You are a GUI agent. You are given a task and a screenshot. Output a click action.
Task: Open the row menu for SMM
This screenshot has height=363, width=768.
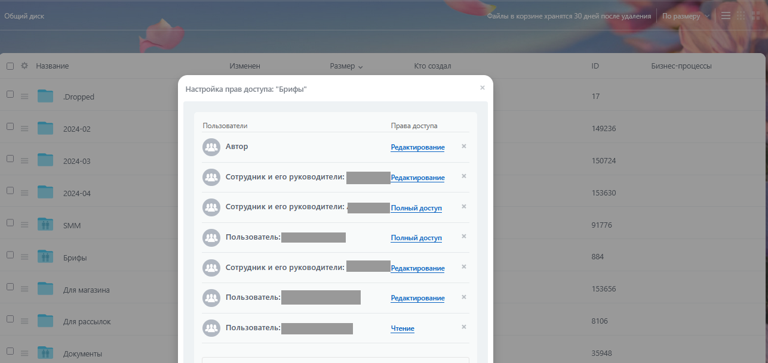click(24, 225)
